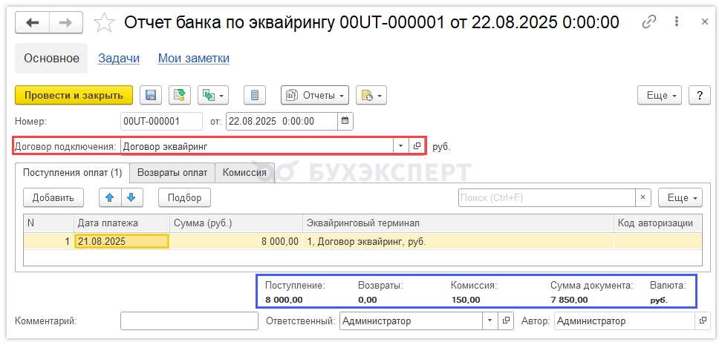Image resolution: width=722 pixels, height=345 pixels.
Task: Switch to the Возвраты оплат tab
Action: 172,172
